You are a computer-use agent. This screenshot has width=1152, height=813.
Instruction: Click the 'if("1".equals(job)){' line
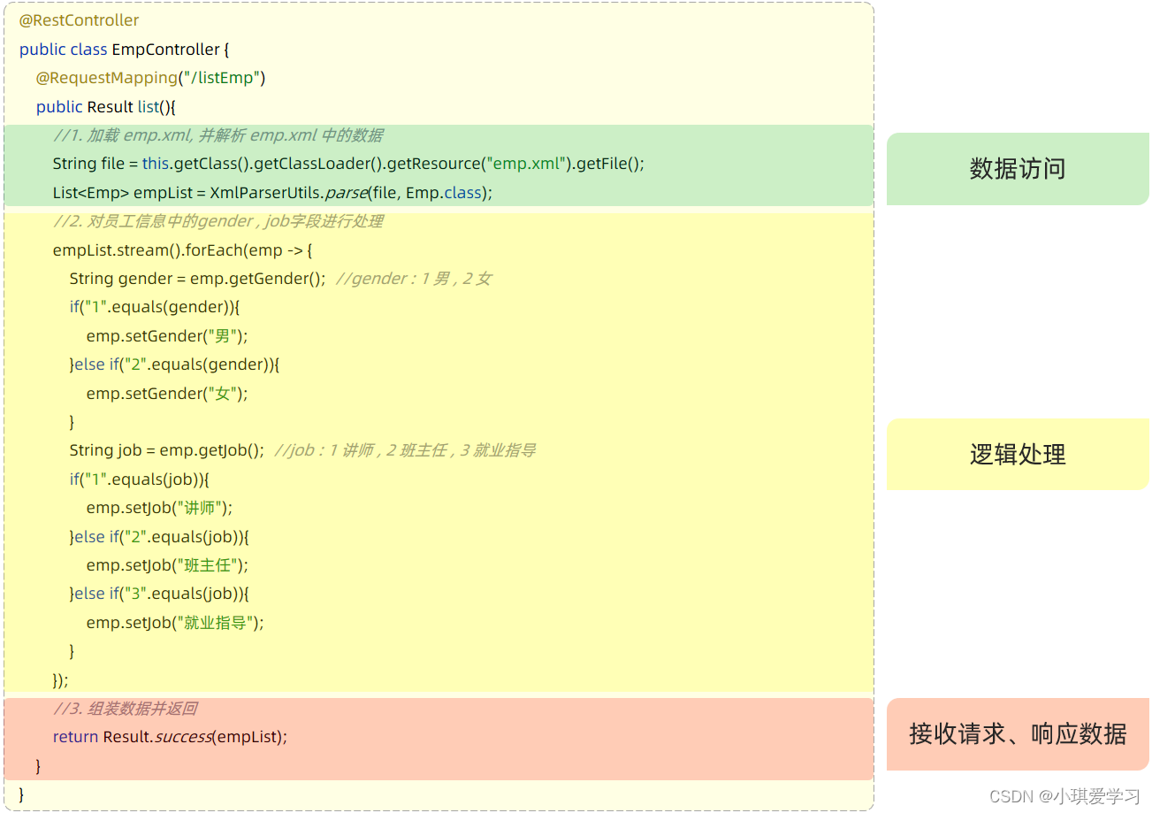click(x=140, y=479)
